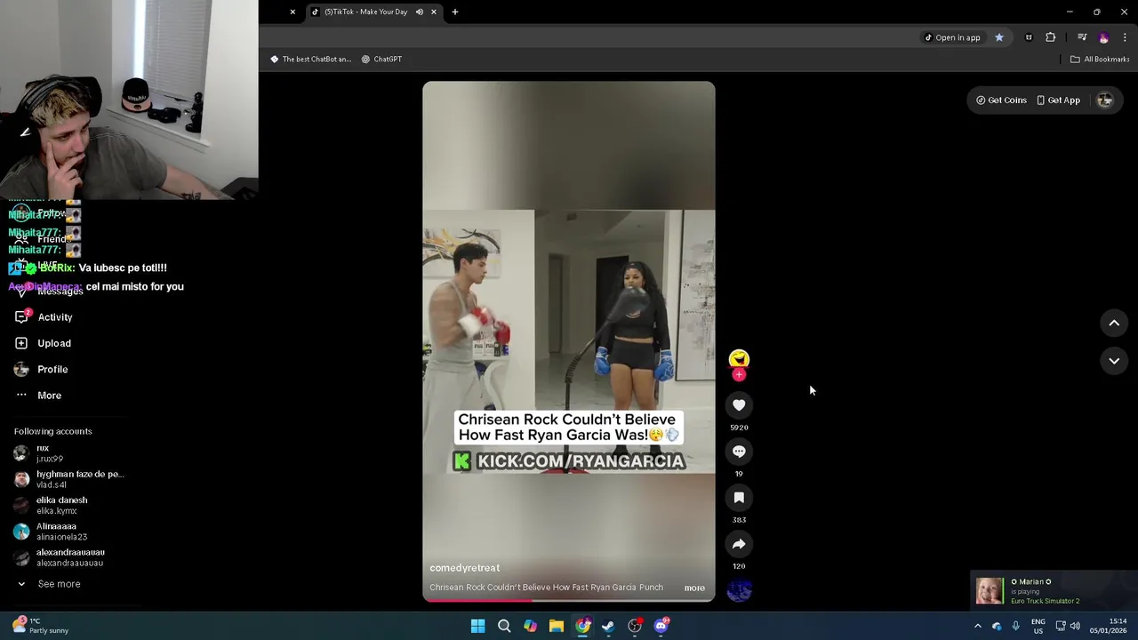Open Windows taskbar search
Screen dimensions: 1138x640
point(504,626)
